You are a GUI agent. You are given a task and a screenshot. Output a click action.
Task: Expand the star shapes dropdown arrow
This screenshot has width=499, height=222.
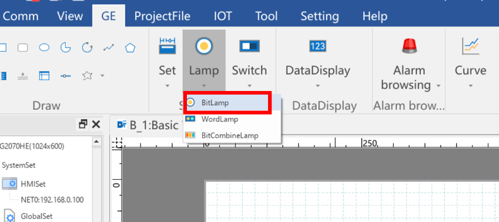(102, 76)
